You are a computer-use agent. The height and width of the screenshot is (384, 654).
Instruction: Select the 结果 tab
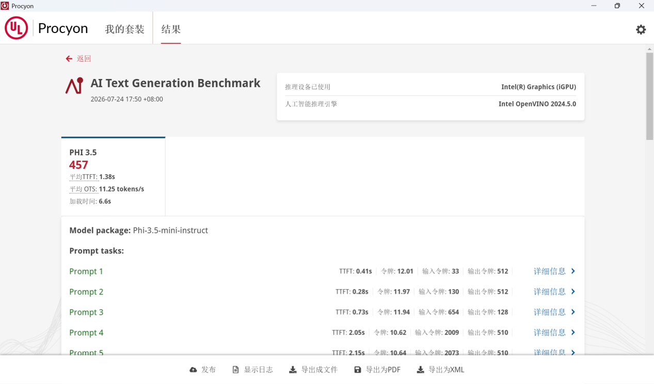pos(171,29)
